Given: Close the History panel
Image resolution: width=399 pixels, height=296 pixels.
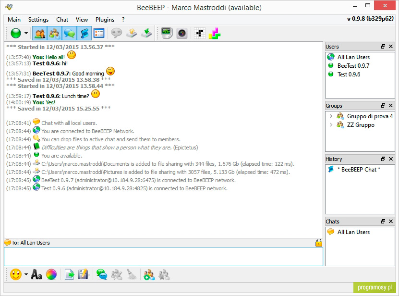Looking at the screenshot, I should coord(391,159).
